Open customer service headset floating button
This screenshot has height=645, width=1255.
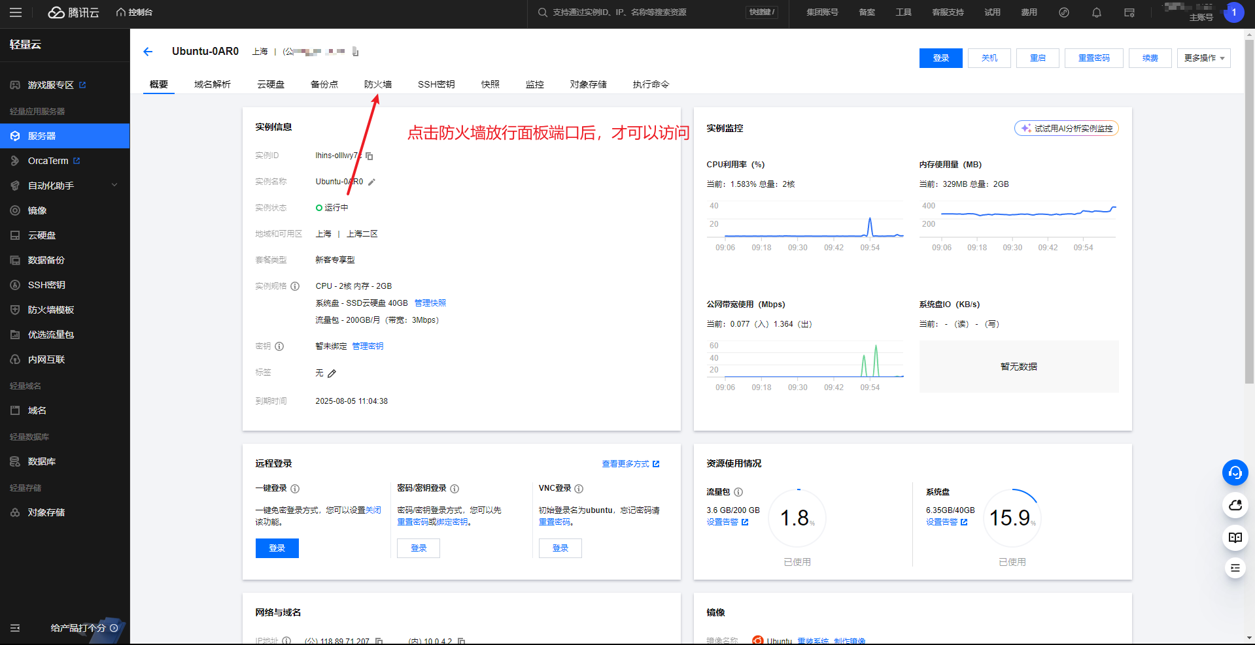click(1235, 472)
